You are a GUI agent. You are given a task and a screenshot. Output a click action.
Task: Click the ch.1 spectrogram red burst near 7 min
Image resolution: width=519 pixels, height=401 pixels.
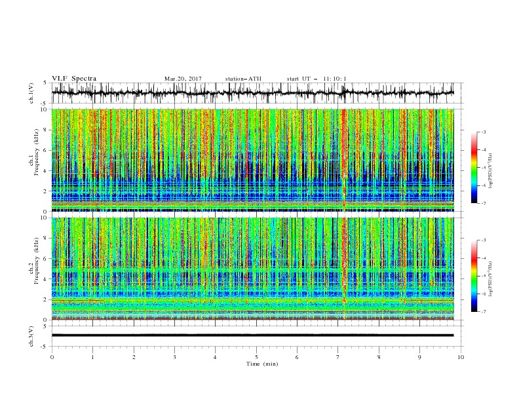[343, 160]
